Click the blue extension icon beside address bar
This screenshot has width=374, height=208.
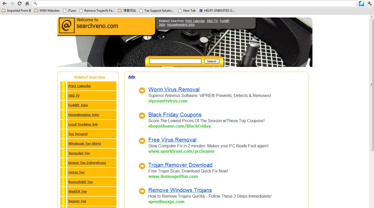click(x=362, y=4)
